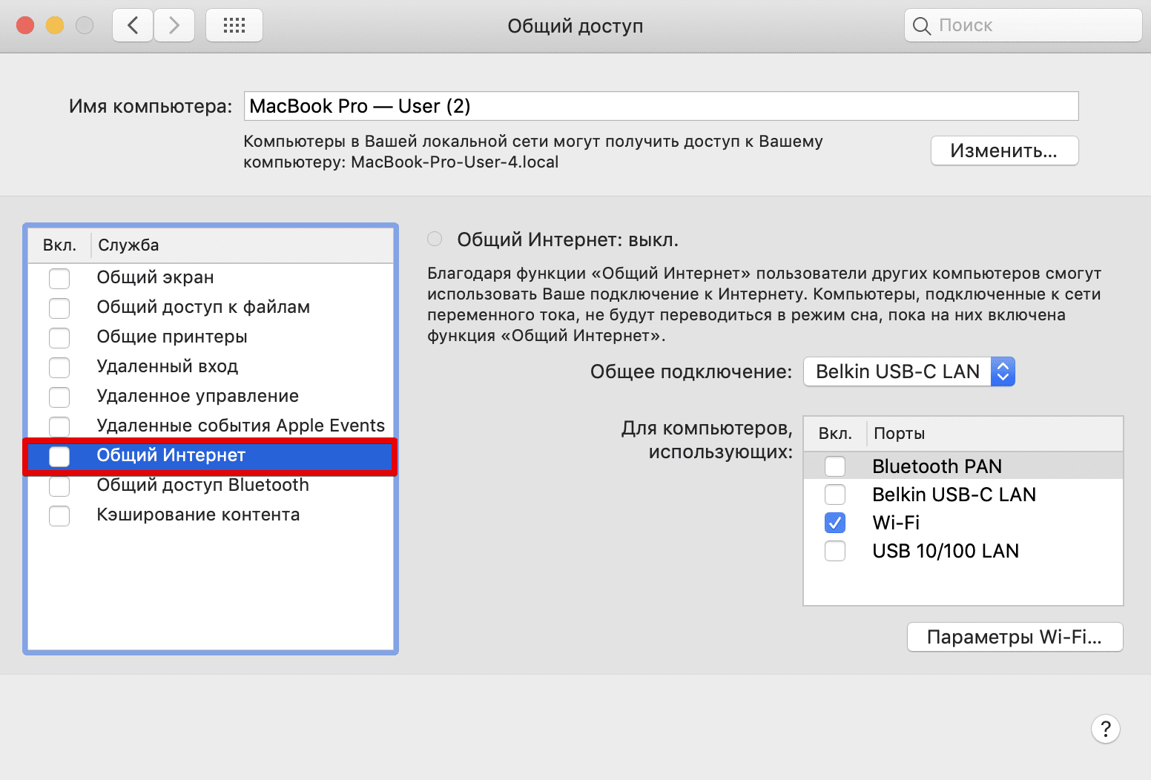This screenshot has height=780, width=1151.
Task: Enable the Общие принтеры checkbox
Action: (59, 337)
